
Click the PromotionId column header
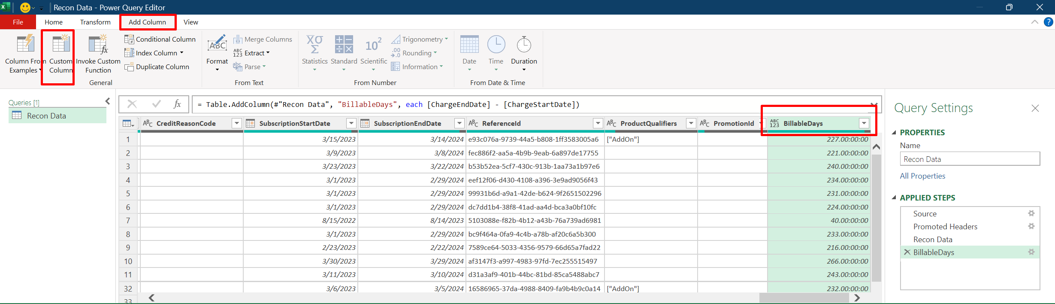pos(732,124)
